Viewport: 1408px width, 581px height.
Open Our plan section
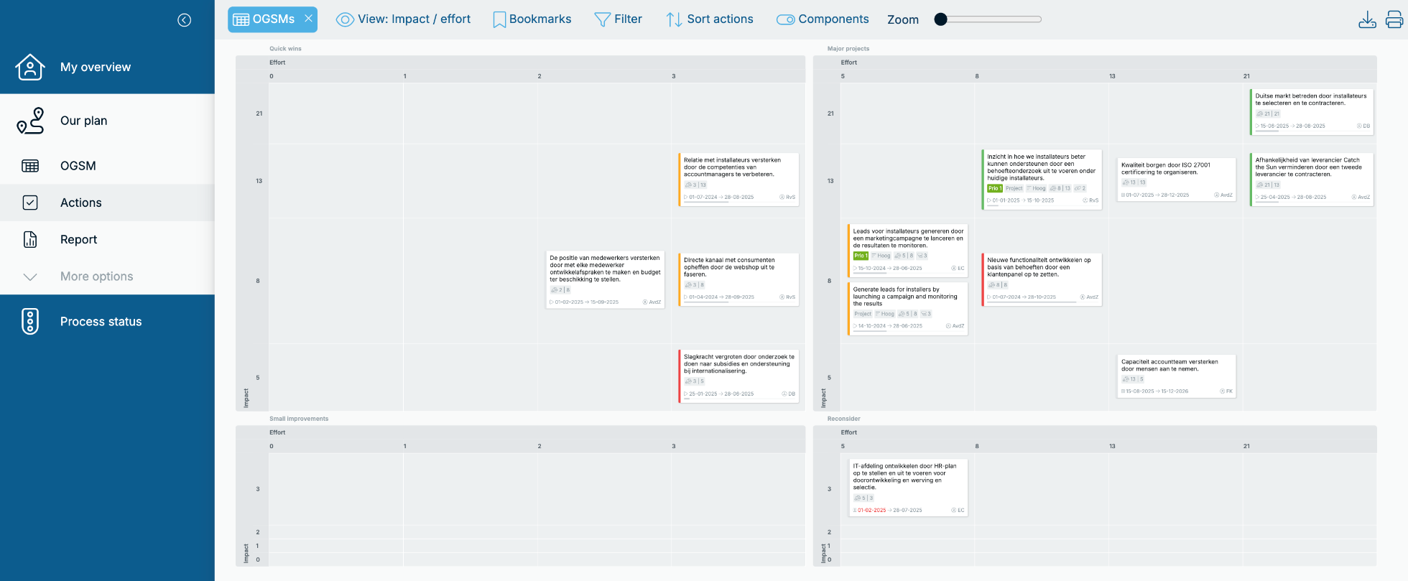pos(107,121)
